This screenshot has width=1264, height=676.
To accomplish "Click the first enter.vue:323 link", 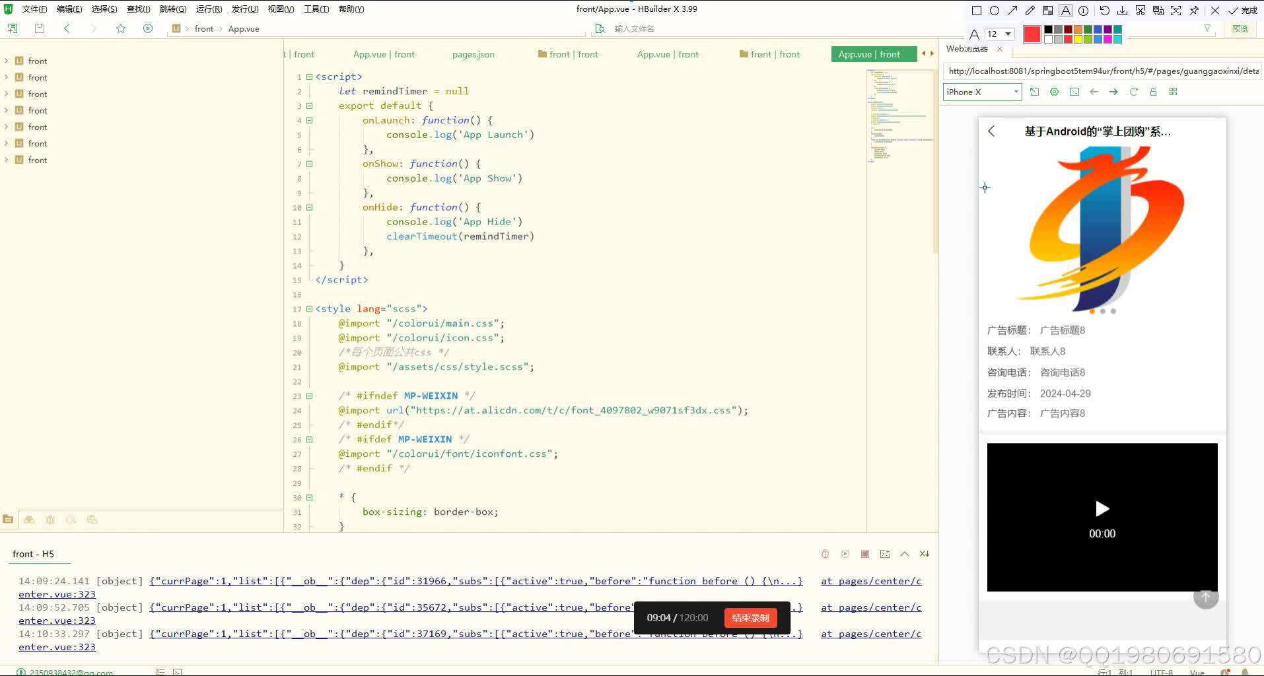I will pyautogui.click(x=57, y=594).
